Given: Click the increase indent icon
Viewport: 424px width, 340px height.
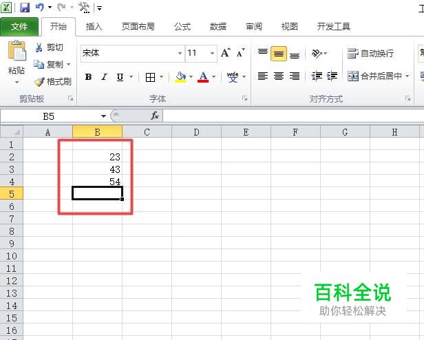Looking at the screenshot, I should pyautogui.click(x=332, y=76).
